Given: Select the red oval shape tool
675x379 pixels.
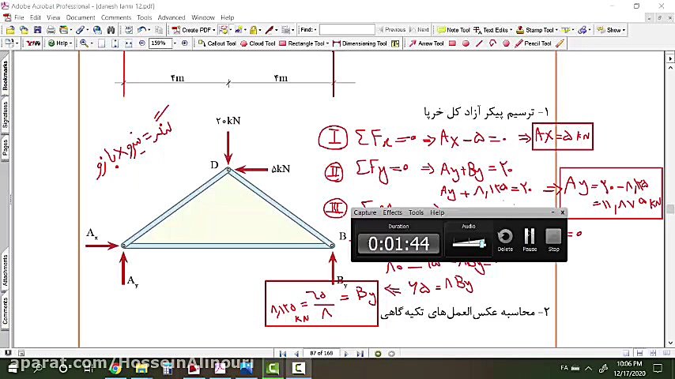Looking at the screenshot, I should (466, 43).
